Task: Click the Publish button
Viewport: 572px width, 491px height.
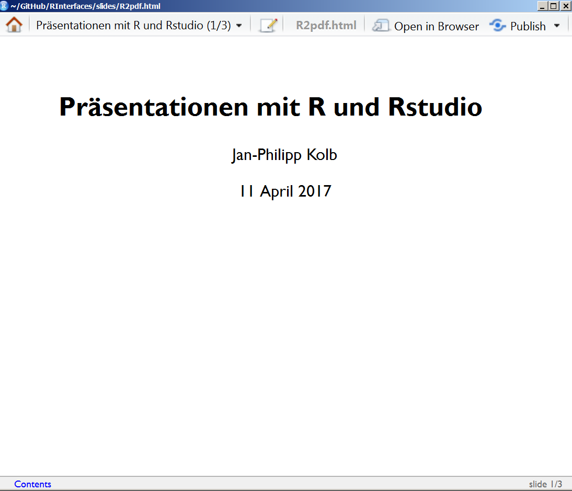Action: 517,26
